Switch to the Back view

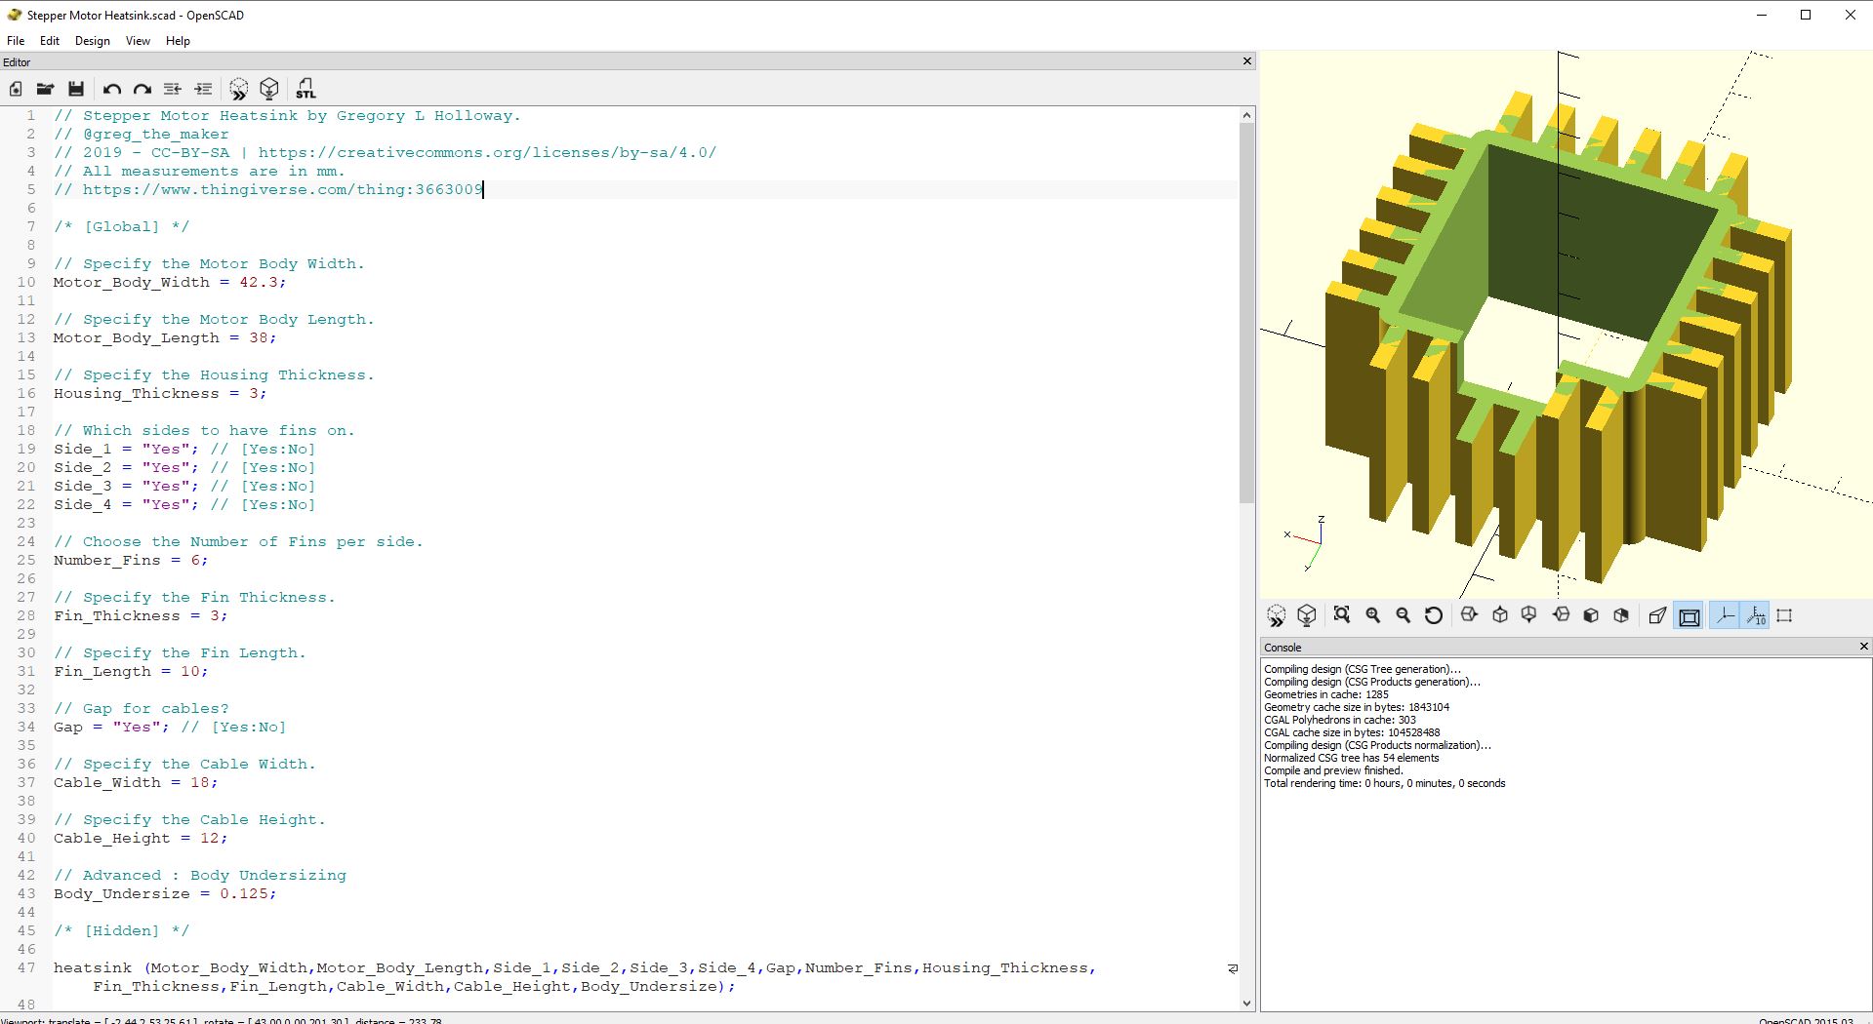pyautogui.click(x=1621, y=615)
